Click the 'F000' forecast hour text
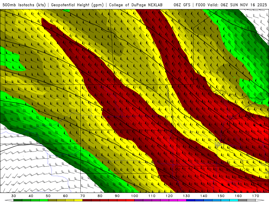 (x=201, y=5)
